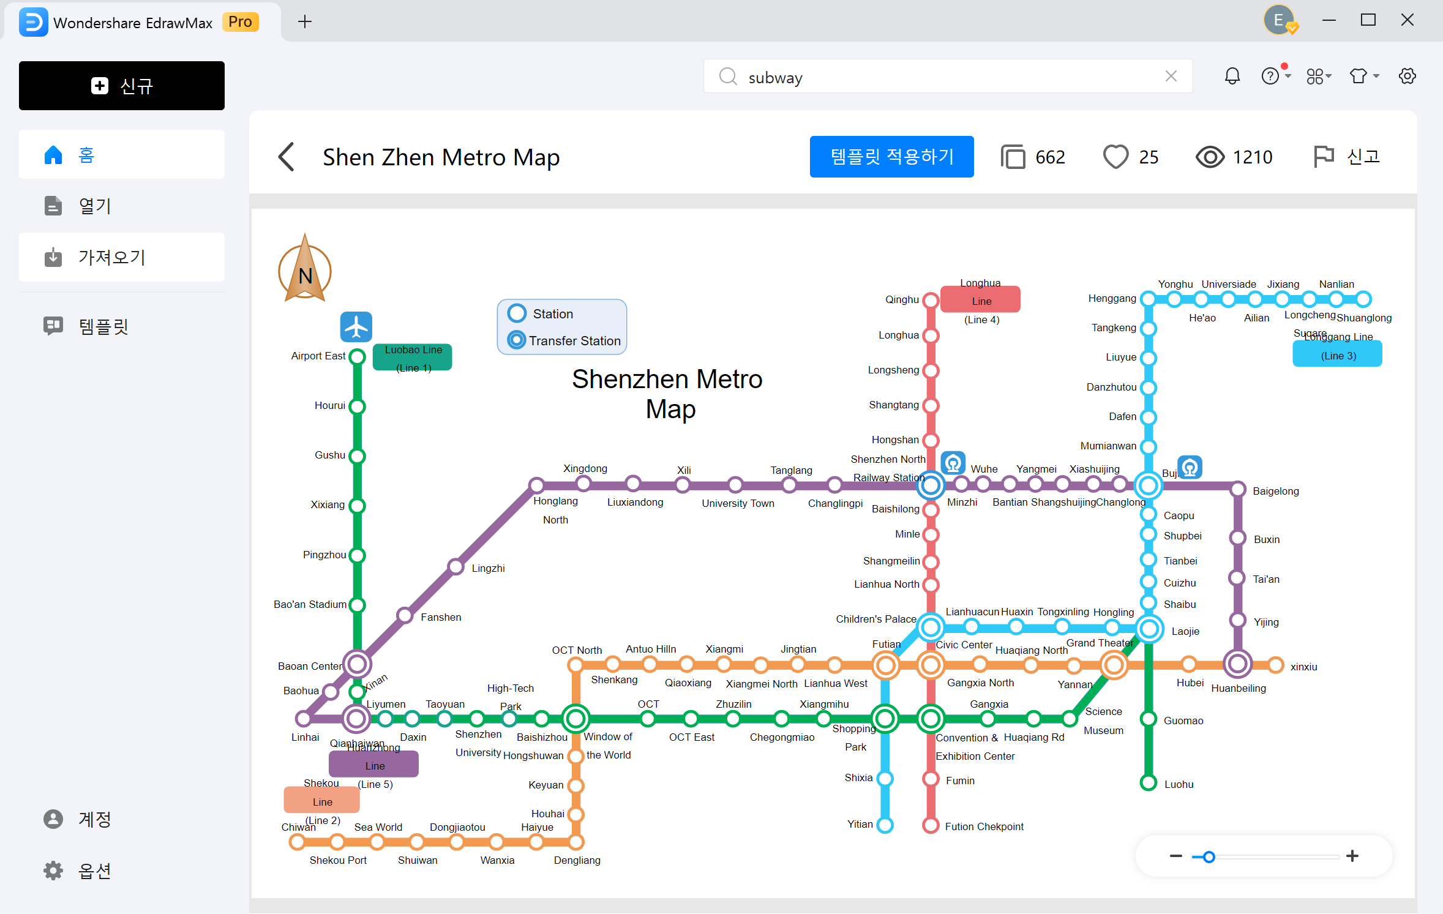
Task: Click the community/people grid icon
Action: click(1314, 76)
